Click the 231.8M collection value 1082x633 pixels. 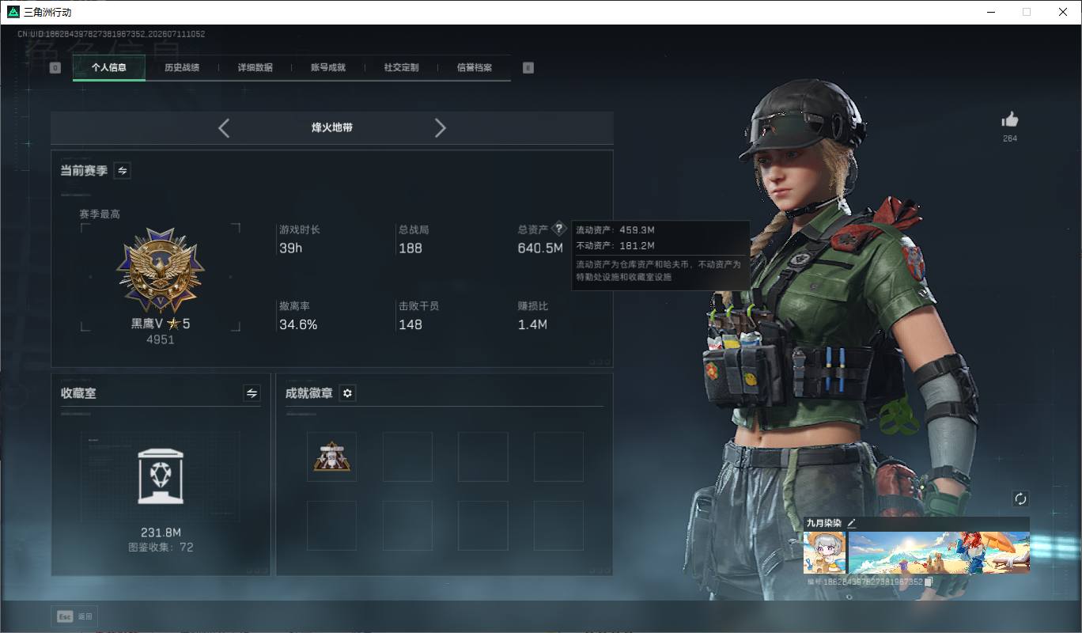click(x=161, y=533)
